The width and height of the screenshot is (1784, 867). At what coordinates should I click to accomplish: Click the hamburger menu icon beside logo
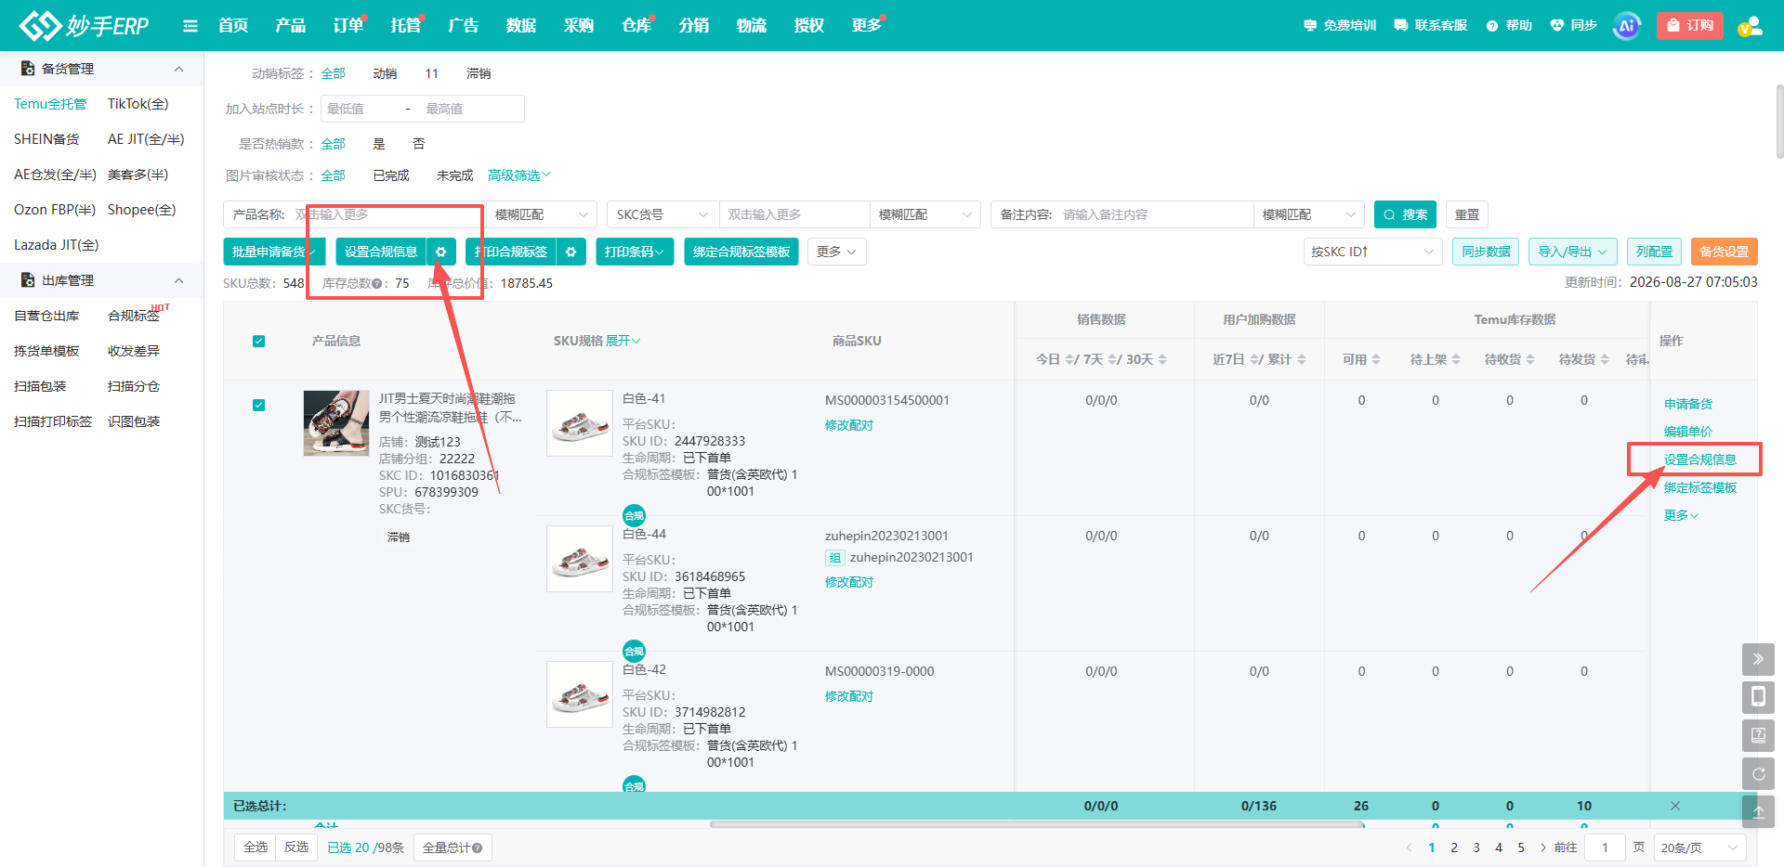point(190,26)
